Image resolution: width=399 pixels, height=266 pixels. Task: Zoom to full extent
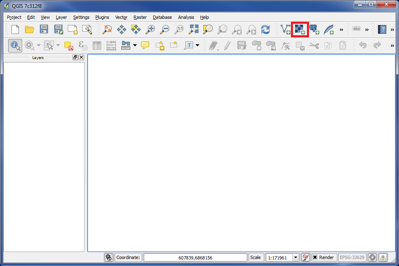(194, 29)
